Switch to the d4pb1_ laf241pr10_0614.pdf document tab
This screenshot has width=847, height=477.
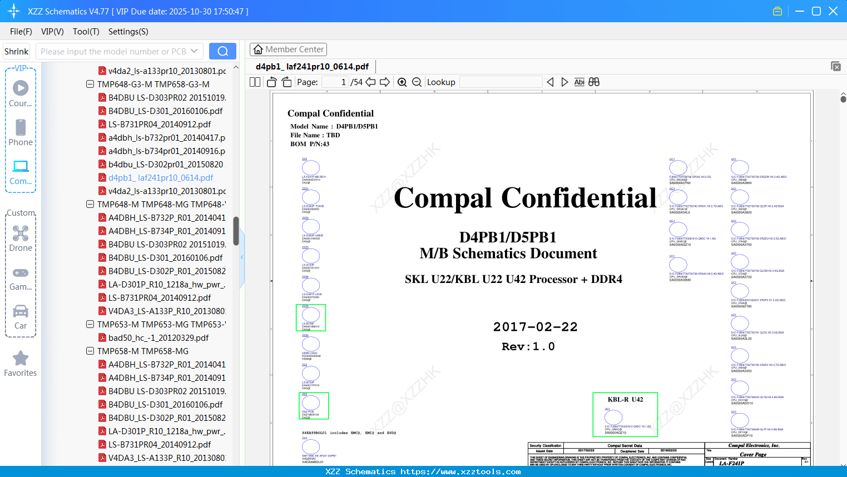[x=312, y=67]
